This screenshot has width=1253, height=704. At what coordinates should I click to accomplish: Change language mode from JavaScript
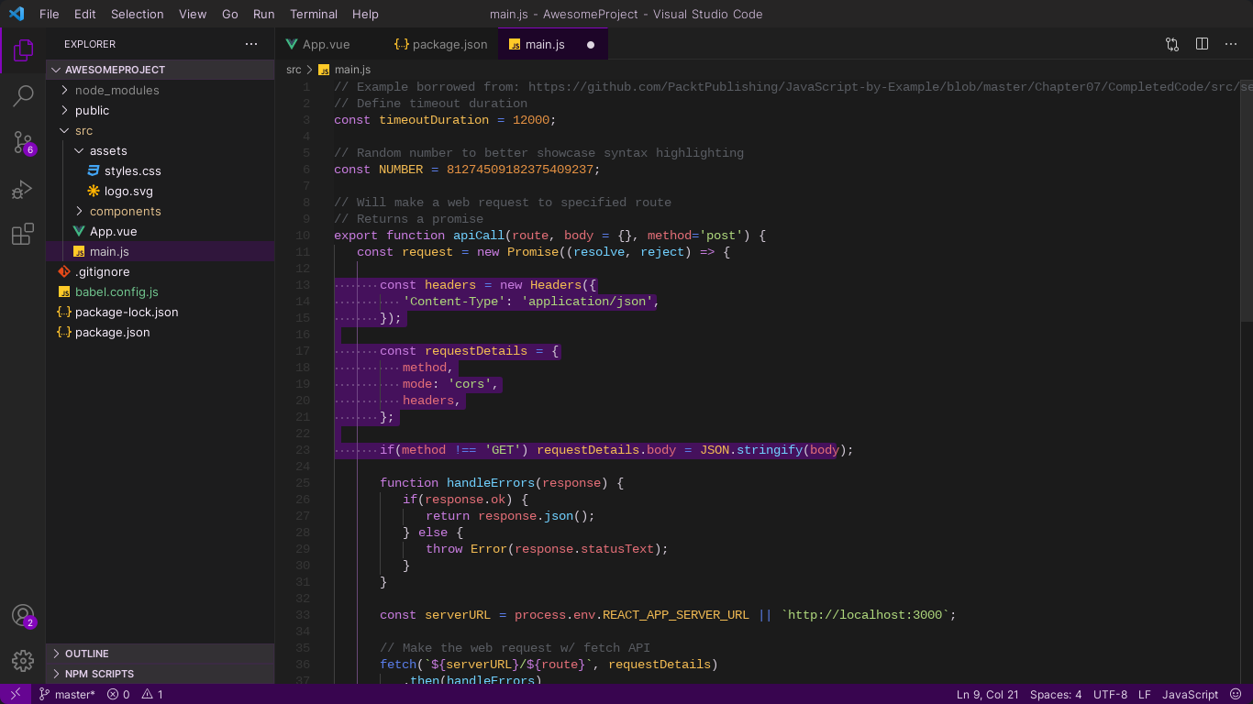pyautogui.click(x=1190, y=694)
